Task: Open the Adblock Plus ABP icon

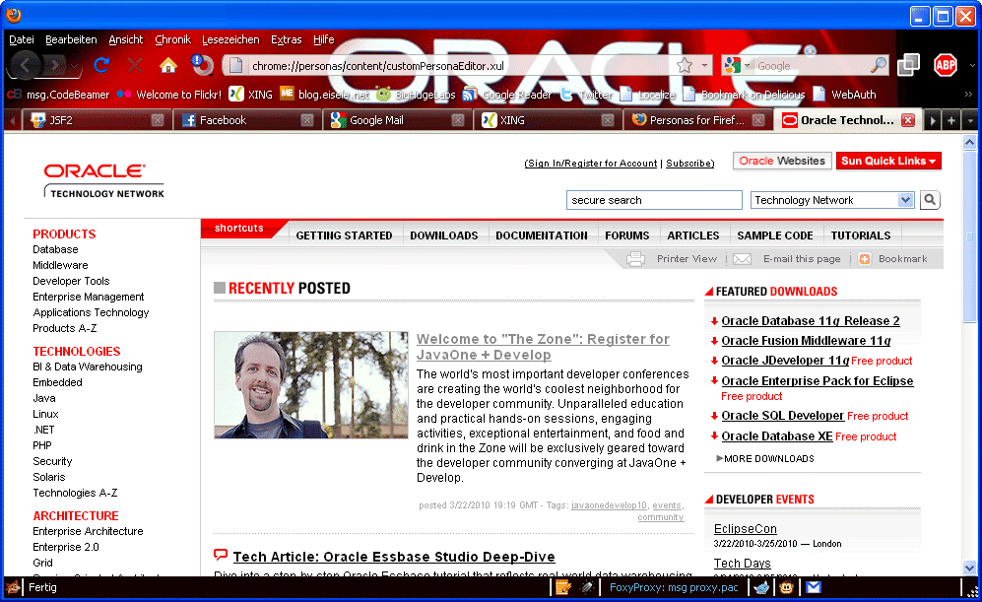Action: [x=945, y=64]
